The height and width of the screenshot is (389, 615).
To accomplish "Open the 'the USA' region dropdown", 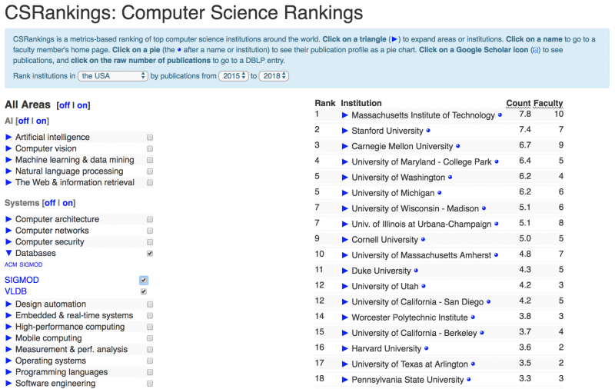I will [113, 76].
